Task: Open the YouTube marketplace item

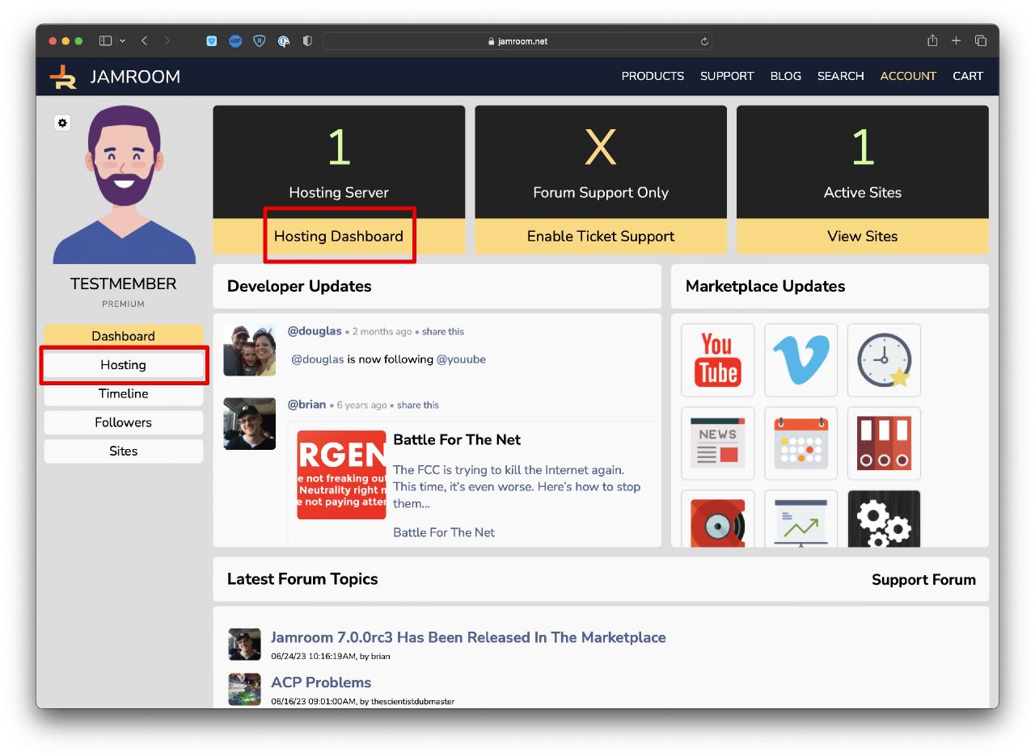Action: click(717, 359)
